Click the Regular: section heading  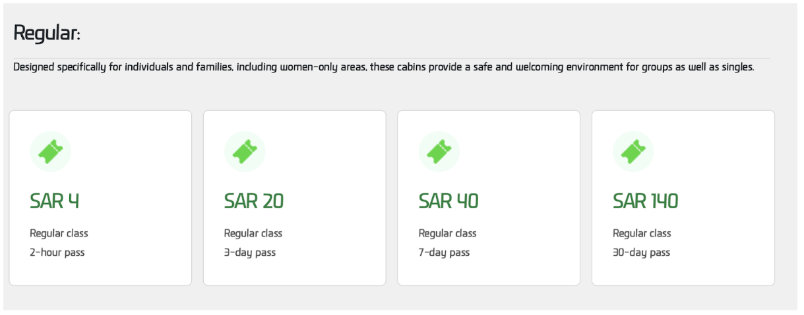pyautogui.click(x=47, y=33)
